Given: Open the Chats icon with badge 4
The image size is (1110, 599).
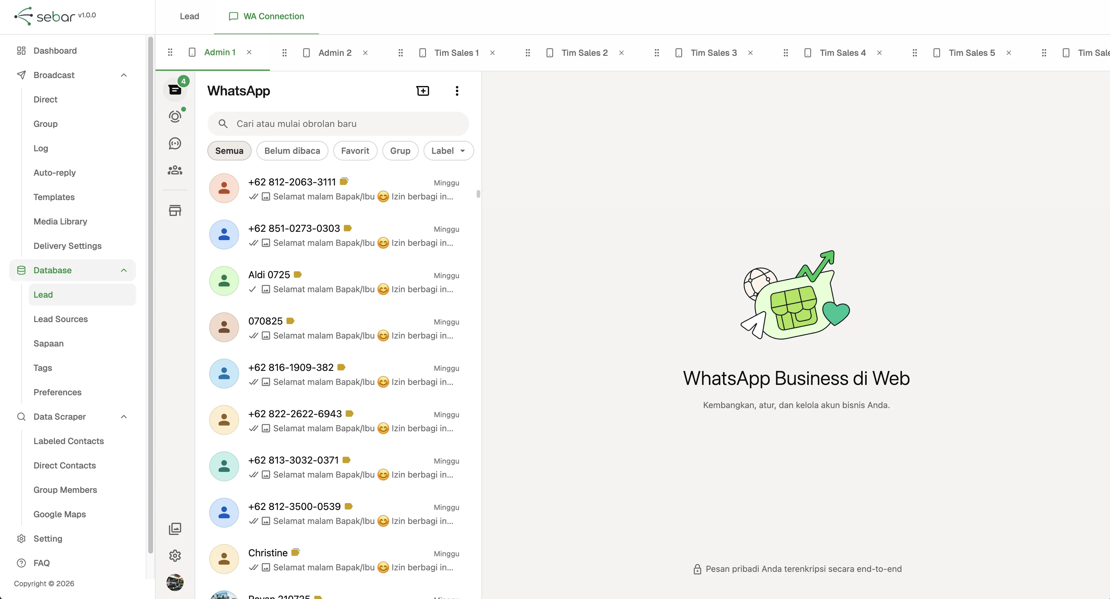Looking at the screenshot, I should click(x=175, y=90).
